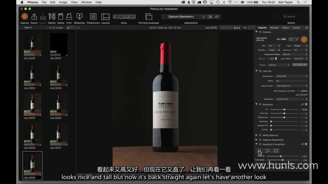Toggle the Exposure tool enabled checkbox

306,104
